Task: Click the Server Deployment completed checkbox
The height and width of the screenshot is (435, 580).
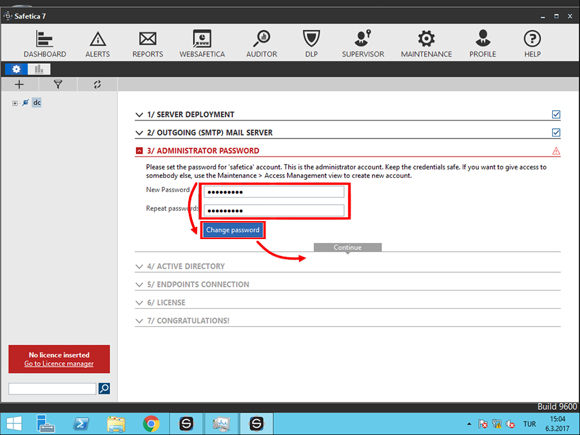Action: [556, 114]
